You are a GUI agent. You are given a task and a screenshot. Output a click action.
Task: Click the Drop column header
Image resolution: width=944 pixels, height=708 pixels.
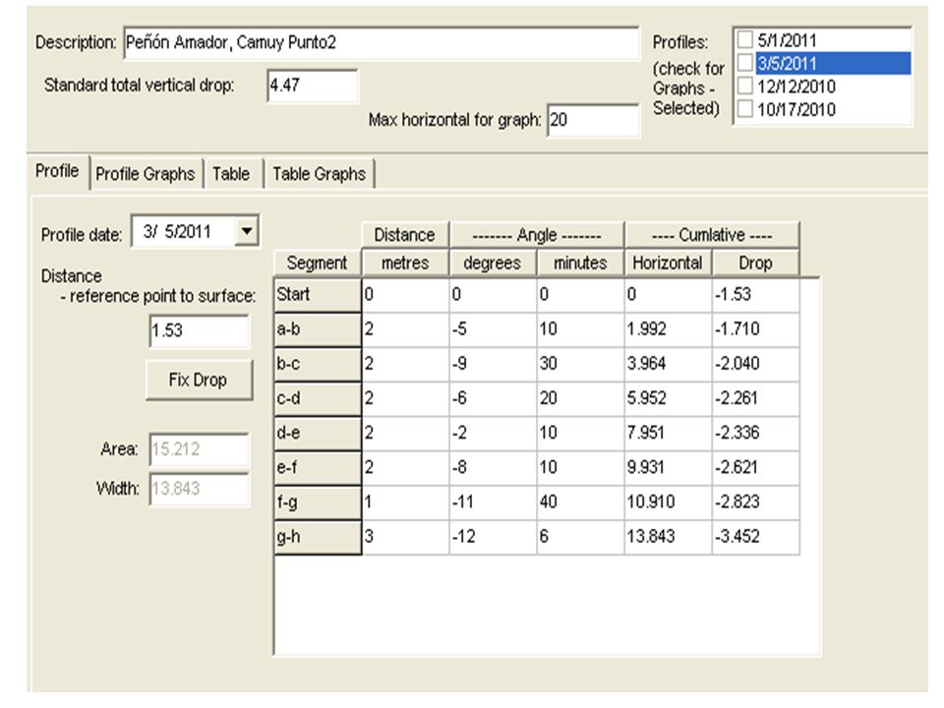pos(755,264)
